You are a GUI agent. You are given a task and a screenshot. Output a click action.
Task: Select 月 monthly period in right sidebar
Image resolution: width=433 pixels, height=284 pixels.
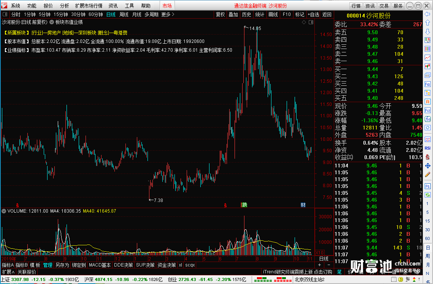427,265
